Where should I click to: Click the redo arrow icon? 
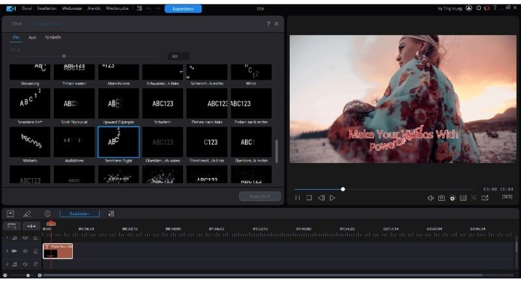pos(158,8)
